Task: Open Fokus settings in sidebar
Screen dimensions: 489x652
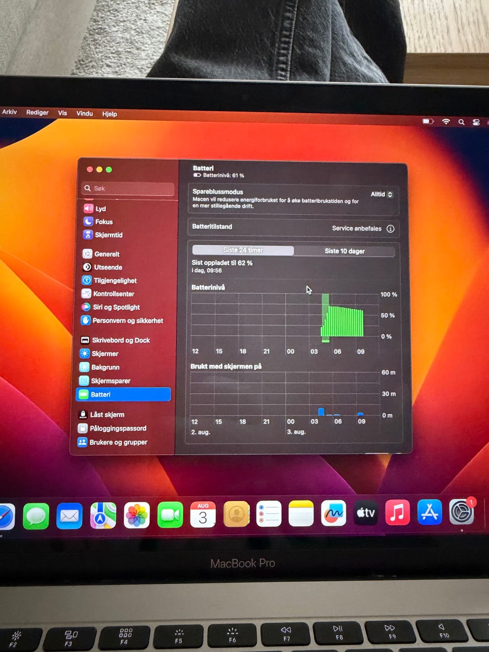Action: pyautogui.click(x=98, y=222)
